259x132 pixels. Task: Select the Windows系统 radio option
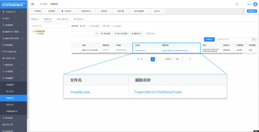coord(88,26)
